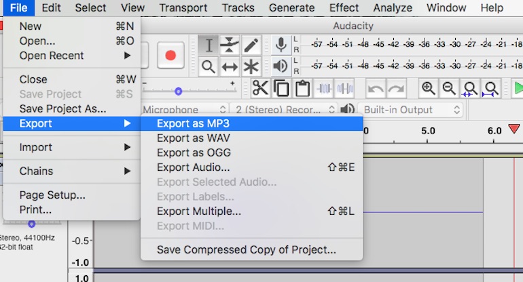Click the Silence audio icon

(x=345, y=89)
